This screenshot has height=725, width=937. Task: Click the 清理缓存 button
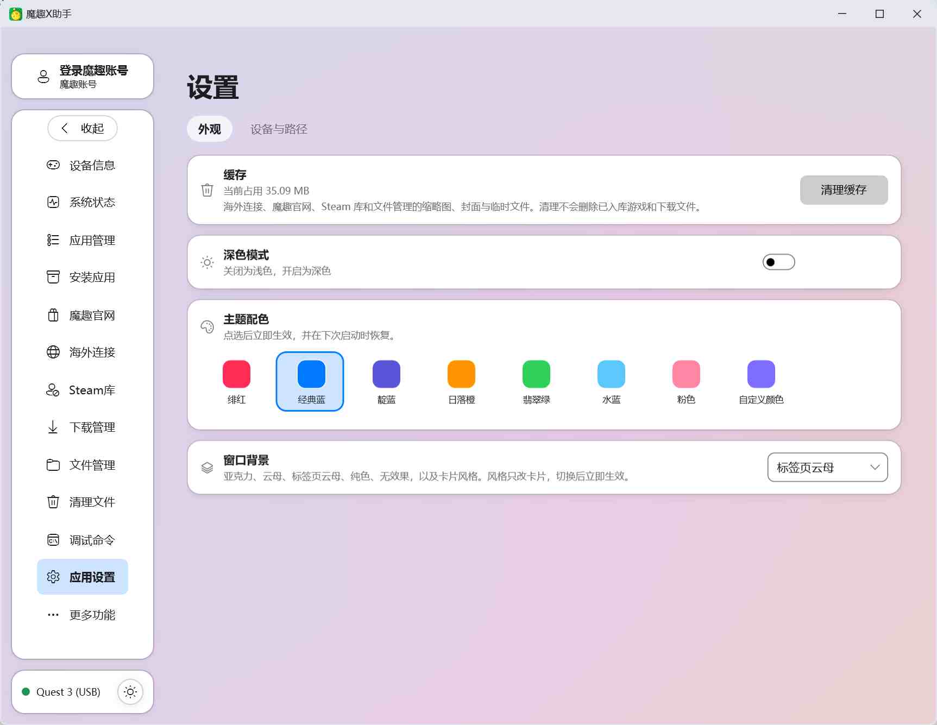(x=844, y=190)
